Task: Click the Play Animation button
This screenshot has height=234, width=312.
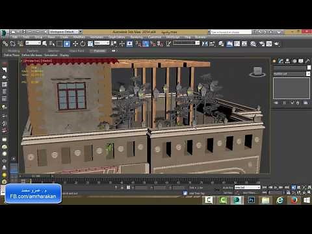Action: point(276,187)
